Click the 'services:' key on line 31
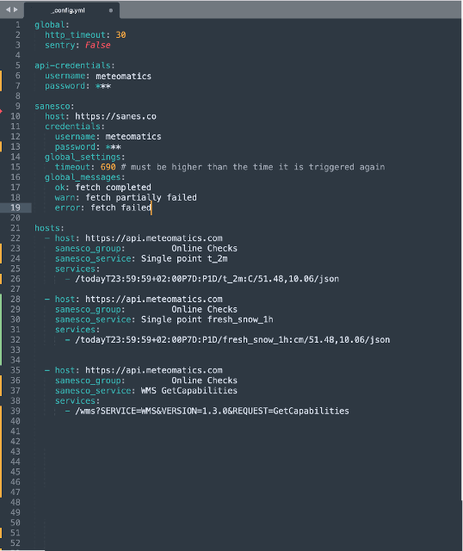The width and height of the screenshot is (463, 551). [77, 330]
